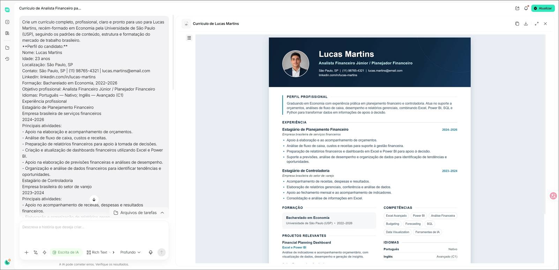Click the profile photo in the résumé
Screen dimensions: 559x270
[296, 64]
